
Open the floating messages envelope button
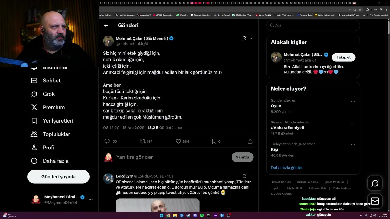pos(375,201)
